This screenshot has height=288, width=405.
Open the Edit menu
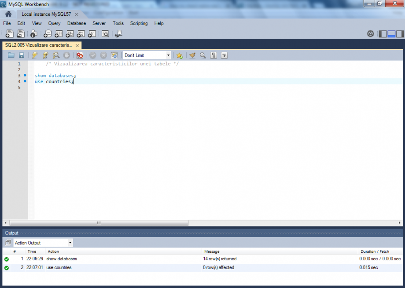[x=21, y=23]
